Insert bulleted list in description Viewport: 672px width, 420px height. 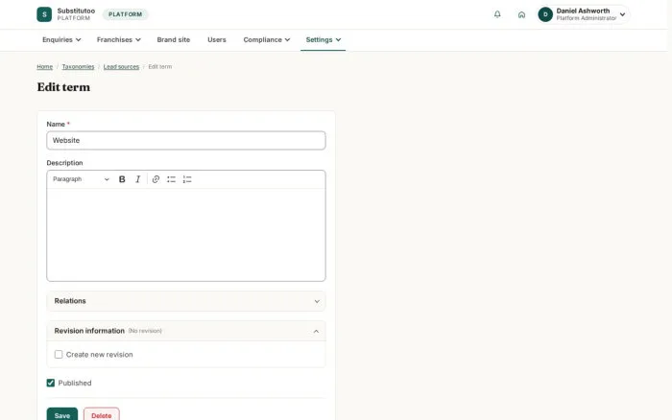click(172, 179)
